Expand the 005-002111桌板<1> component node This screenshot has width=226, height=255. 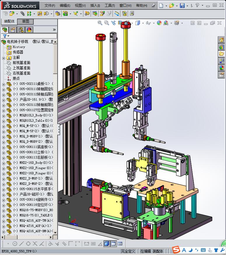(3, 85)
